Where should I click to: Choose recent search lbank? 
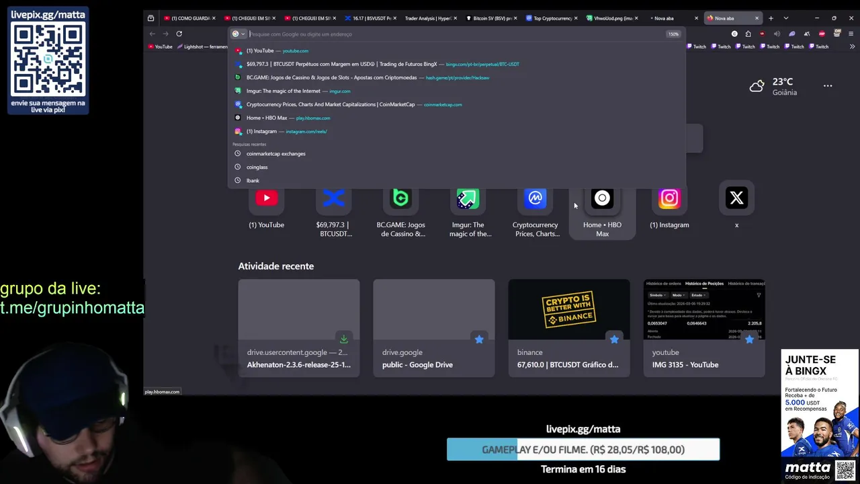457,180
